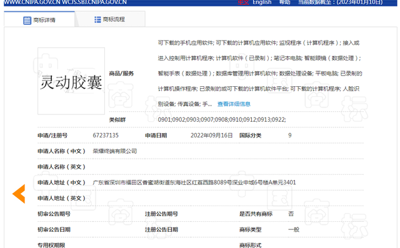Viewport: 400px width, 248px height.
Task: Select application number 67237135
Action: pos(106,136)
